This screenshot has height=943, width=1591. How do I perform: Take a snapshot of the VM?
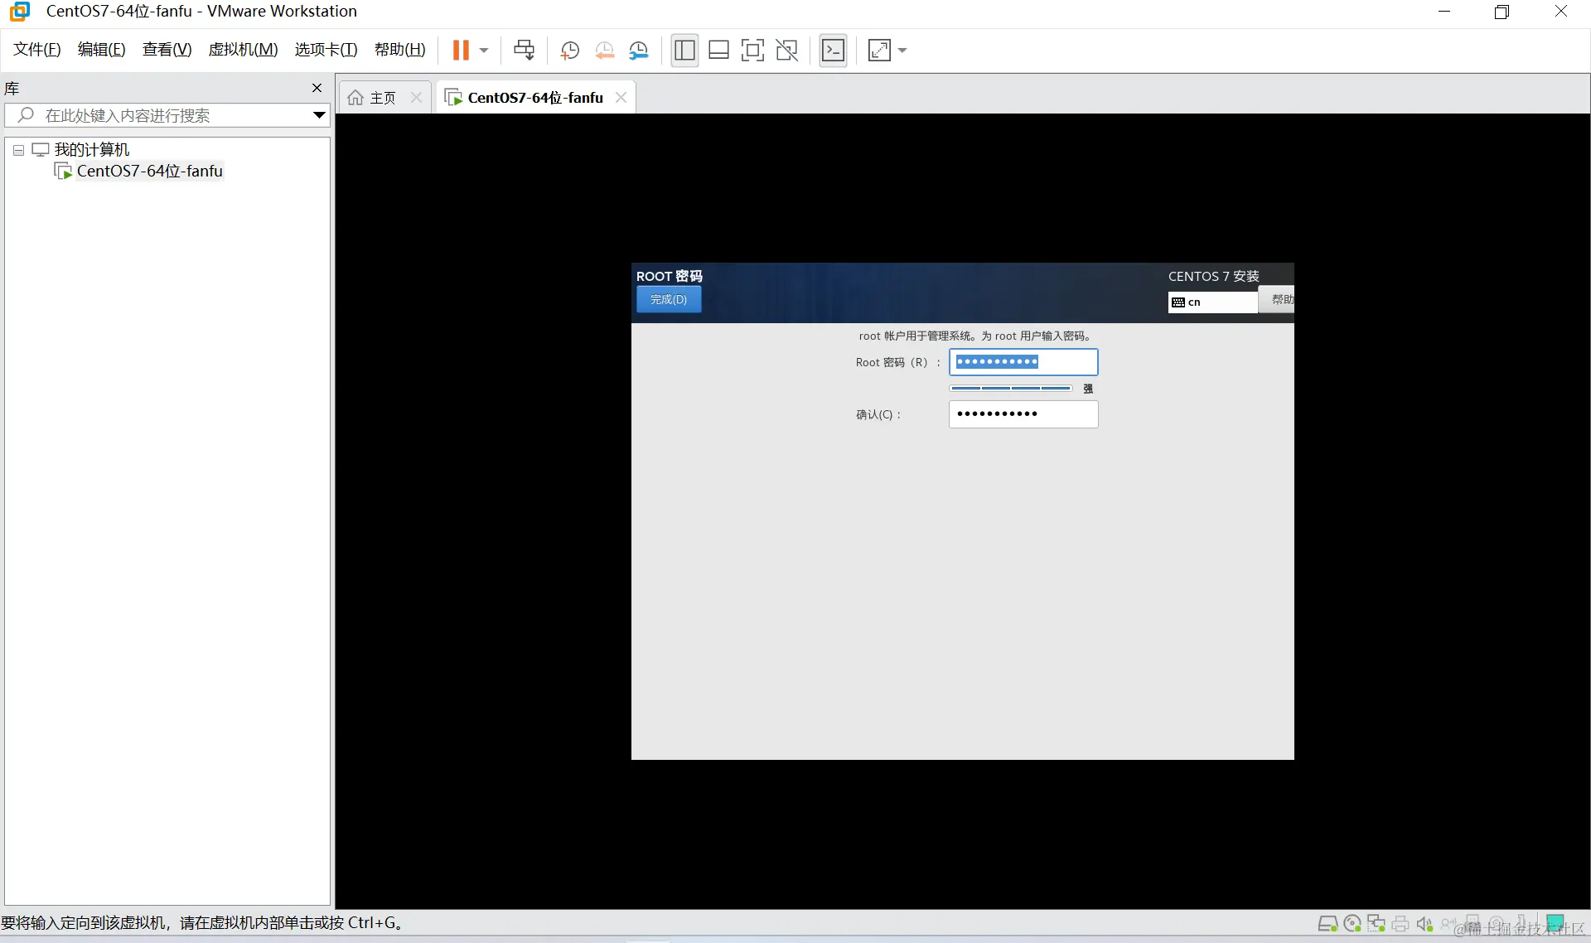(569, 51)
